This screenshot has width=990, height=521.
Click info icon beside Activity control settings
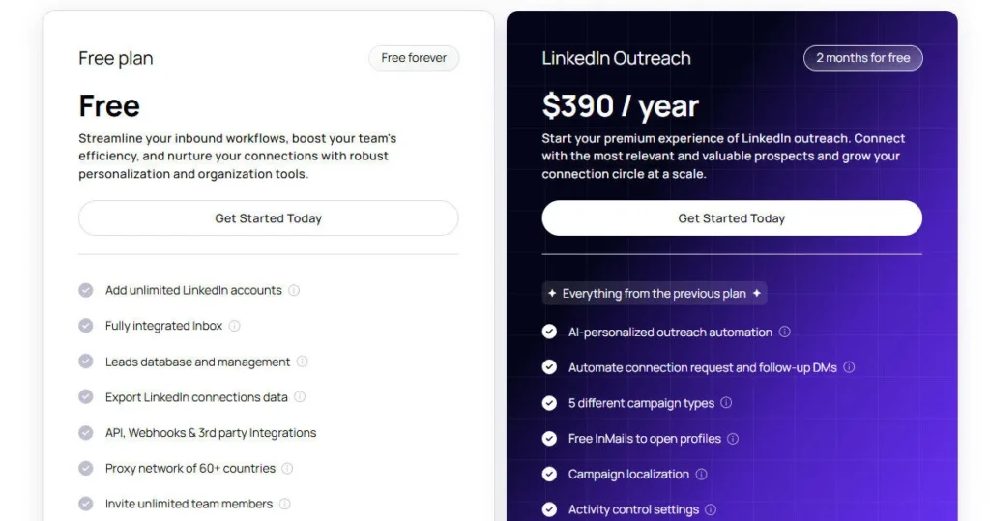711,509
